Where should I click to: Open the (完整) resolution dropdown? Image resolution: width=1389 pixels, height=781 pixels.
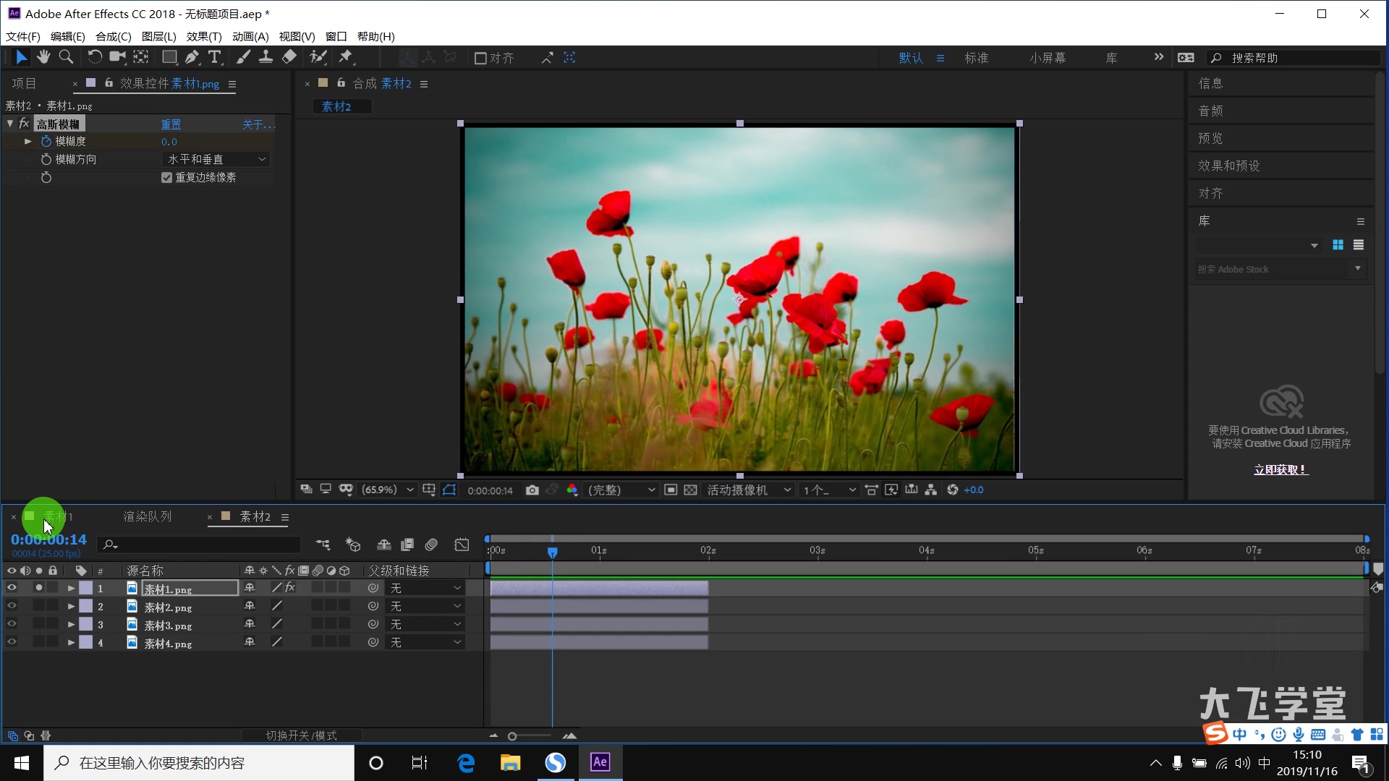click(x=621, y=490)
